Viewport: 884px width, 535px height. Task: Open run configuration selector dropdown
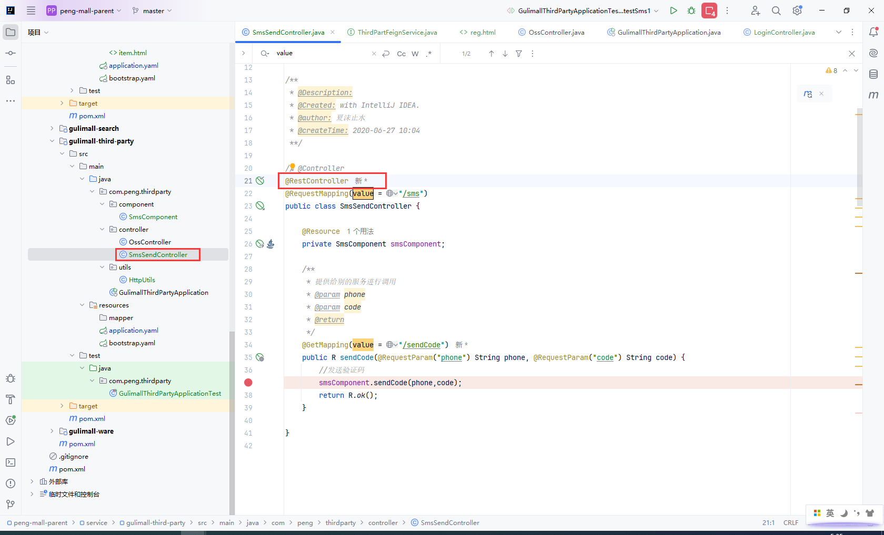(583, 11)
